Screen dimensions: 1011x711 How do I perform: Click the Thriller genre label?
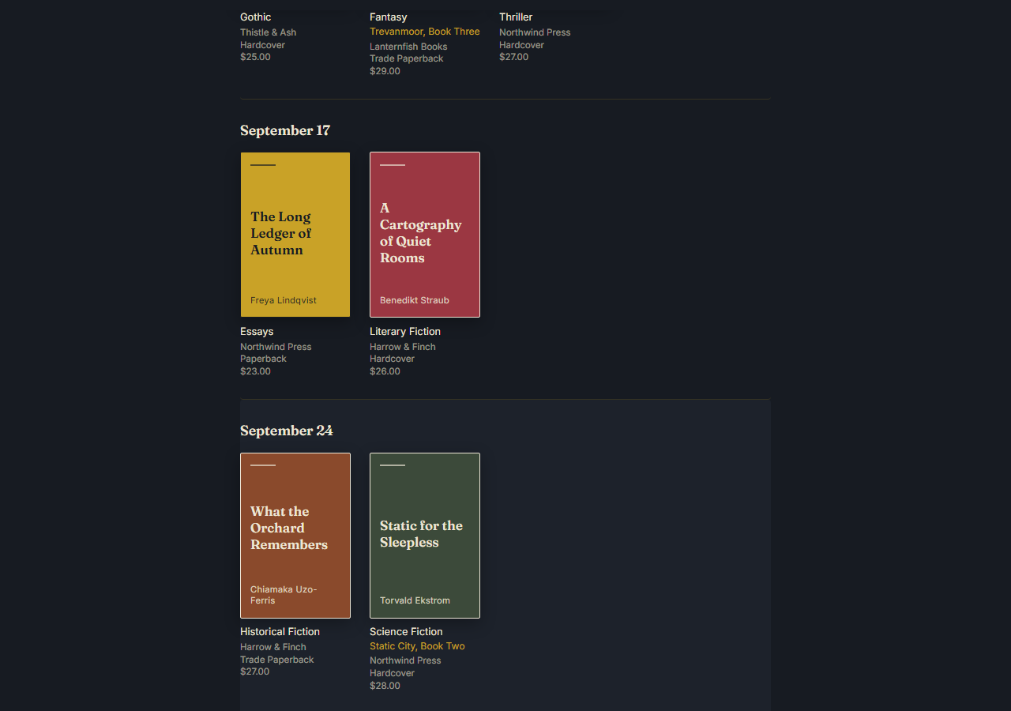[x=516, y=17]
